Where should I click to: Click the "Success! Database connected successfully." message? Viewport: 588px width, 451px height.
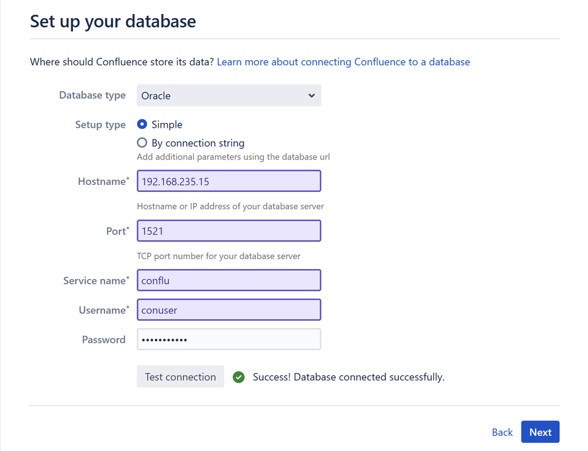pos(348,377)
